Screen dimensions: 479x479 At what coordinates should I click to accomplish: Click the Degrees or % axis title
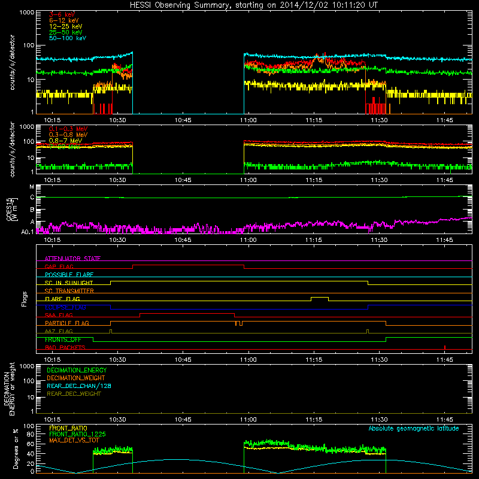pos(16,448)
